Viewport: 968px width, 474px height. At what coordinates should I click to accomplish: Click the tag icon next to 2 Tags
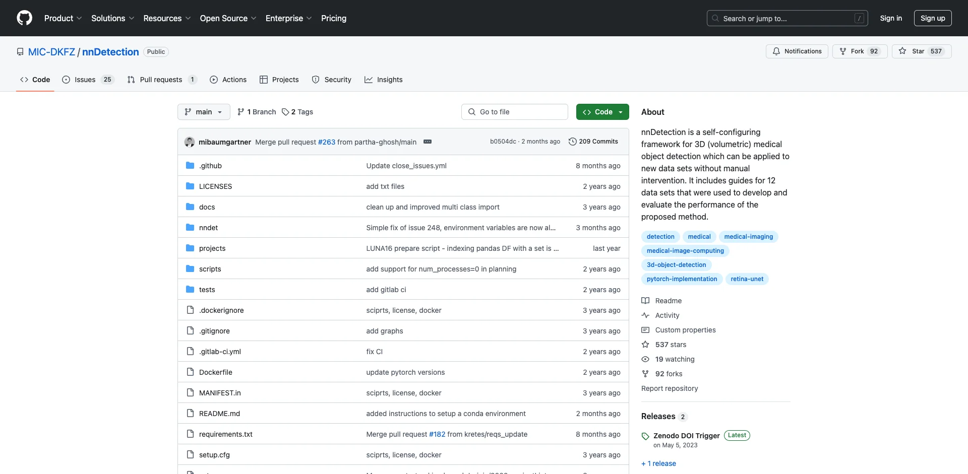pyautogui.click(x=285, y=112)
